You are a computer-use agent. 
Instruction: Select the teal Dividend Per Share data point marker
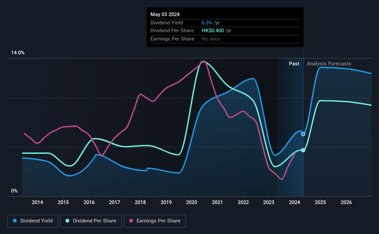coord(303,150)
